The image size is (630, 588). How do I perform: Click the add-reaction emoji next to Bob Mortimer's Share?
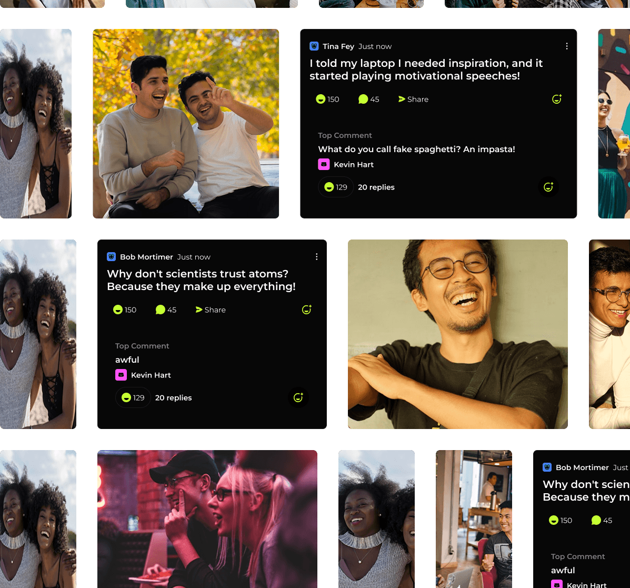306,310
